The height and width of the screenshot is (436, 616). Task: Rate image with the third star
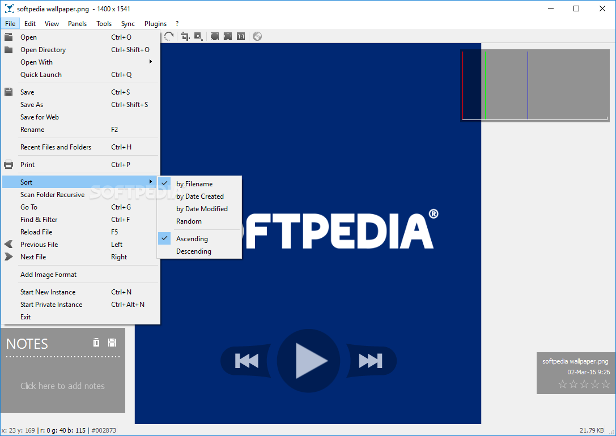(x=584, y=384)
